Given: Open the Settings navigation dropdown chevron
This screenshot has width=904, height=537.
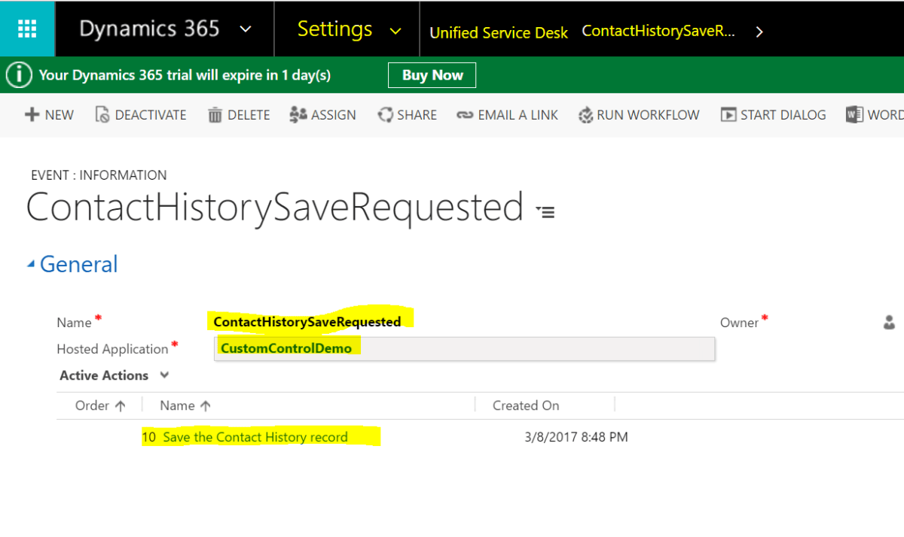Looking at the screenshot, I should click(x=397, y=32).
